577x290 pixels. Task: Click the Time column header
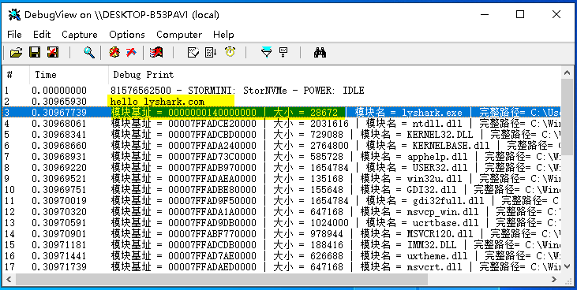click(x=69, y=76)
